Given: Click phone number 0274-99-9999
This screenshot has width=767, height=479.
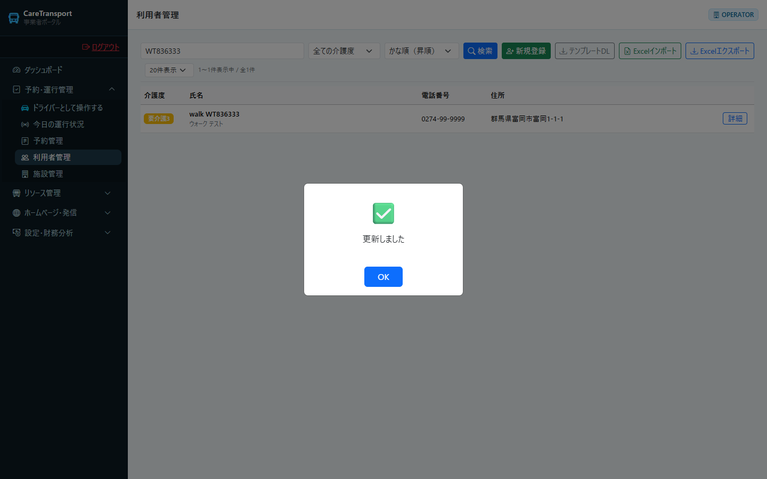Looking at the screenshot, I should [443, 119].
